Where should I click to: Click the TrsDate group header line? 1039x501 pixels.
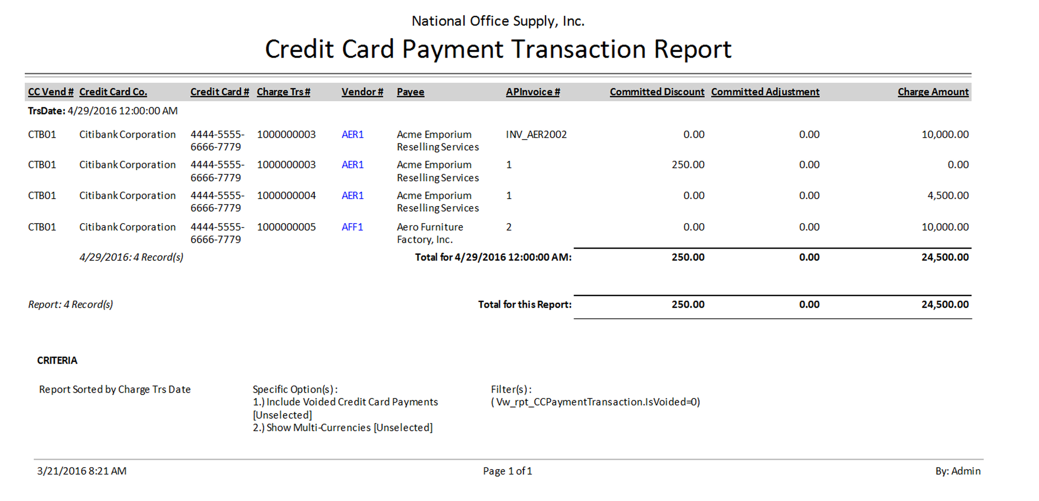102,111
